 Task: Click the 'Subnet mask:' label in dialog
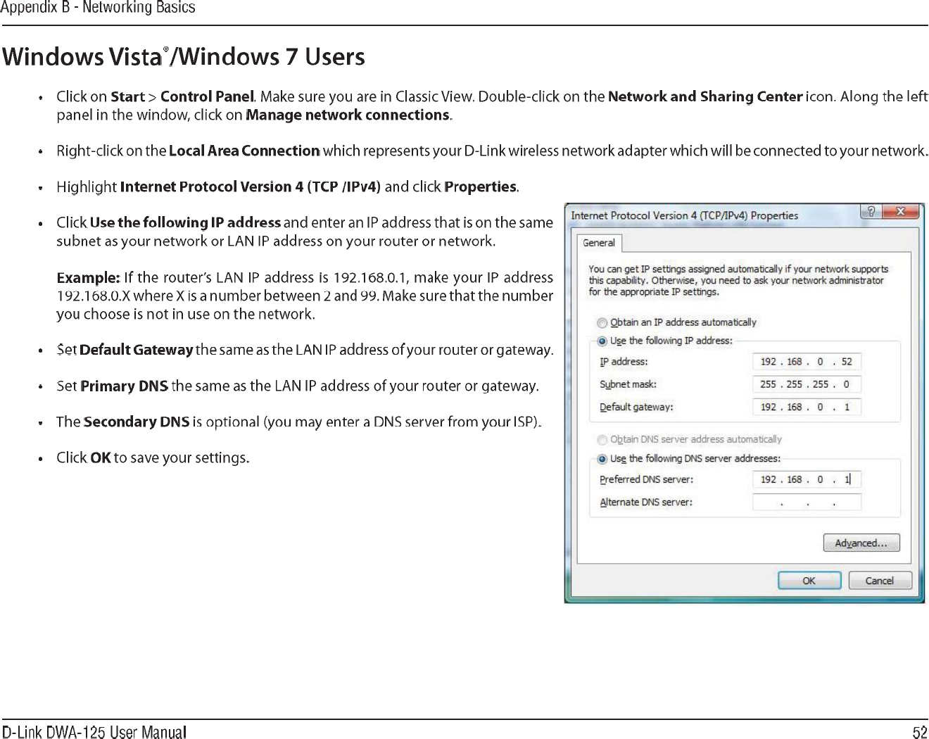(x=628, y=384)
